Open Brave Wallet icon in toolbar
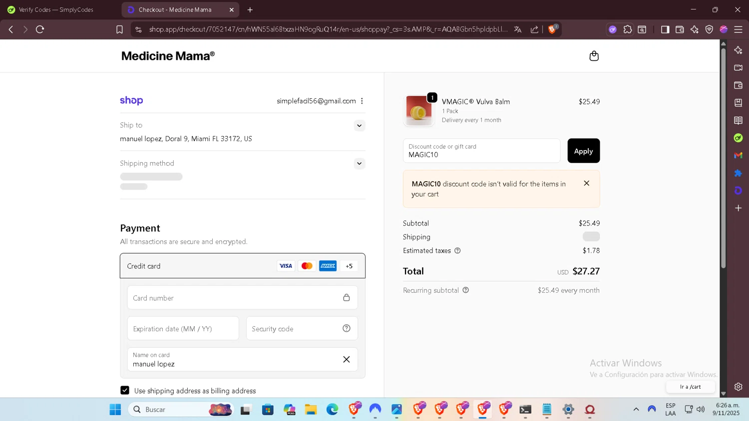749x421 pixels. coord(680,29)
